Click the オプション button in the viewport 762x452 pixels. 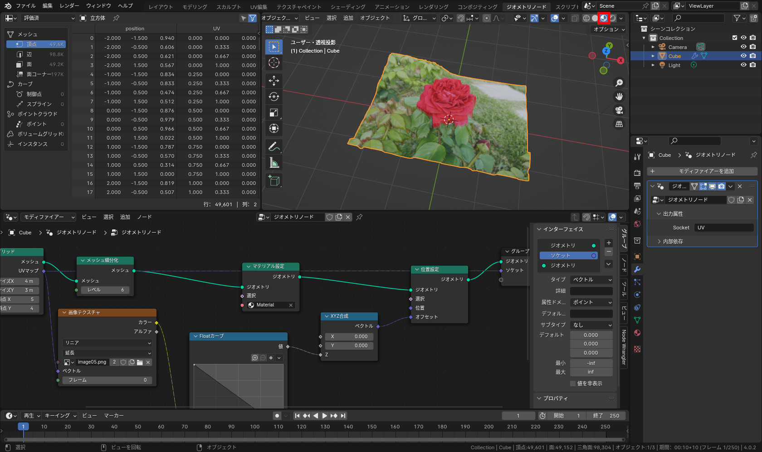608,29
